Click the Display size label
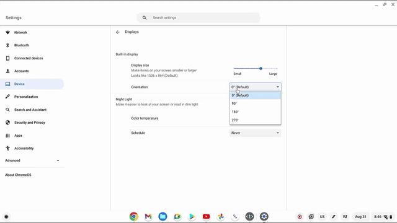Viewport: 397px width, 223px height. (140, 65)
